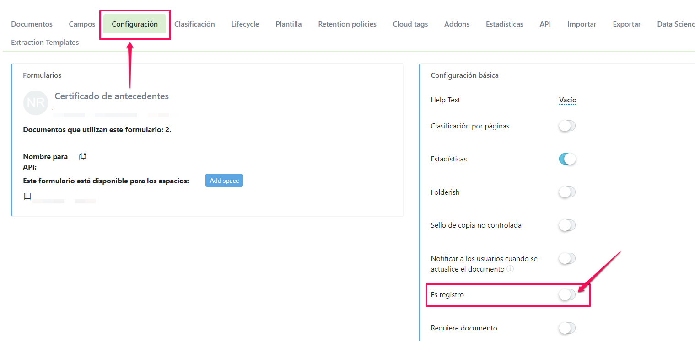This screenshot has height=341, width=695.
Task: Open the Extraction Templates tab
Action: pyautogui.click(x=45, y=43)
